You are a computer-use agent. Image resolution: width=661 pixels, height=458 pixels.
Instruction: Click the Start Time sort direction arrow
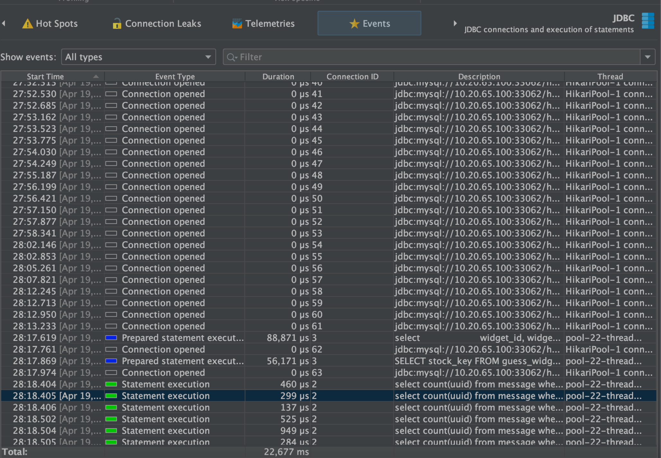(96, 77)
